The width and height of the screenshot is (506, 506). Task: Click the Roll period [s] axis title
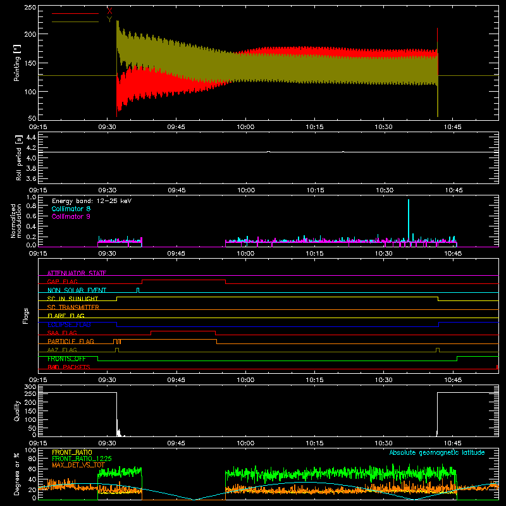coord(19,157)
